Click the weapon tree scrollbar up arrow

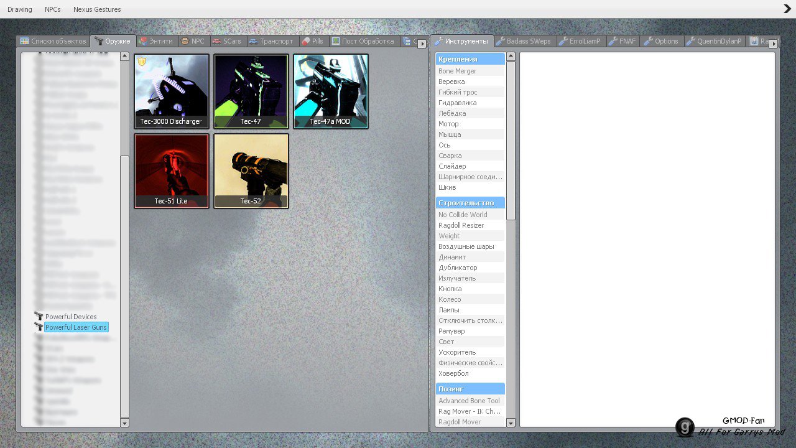tap(124, 57)
